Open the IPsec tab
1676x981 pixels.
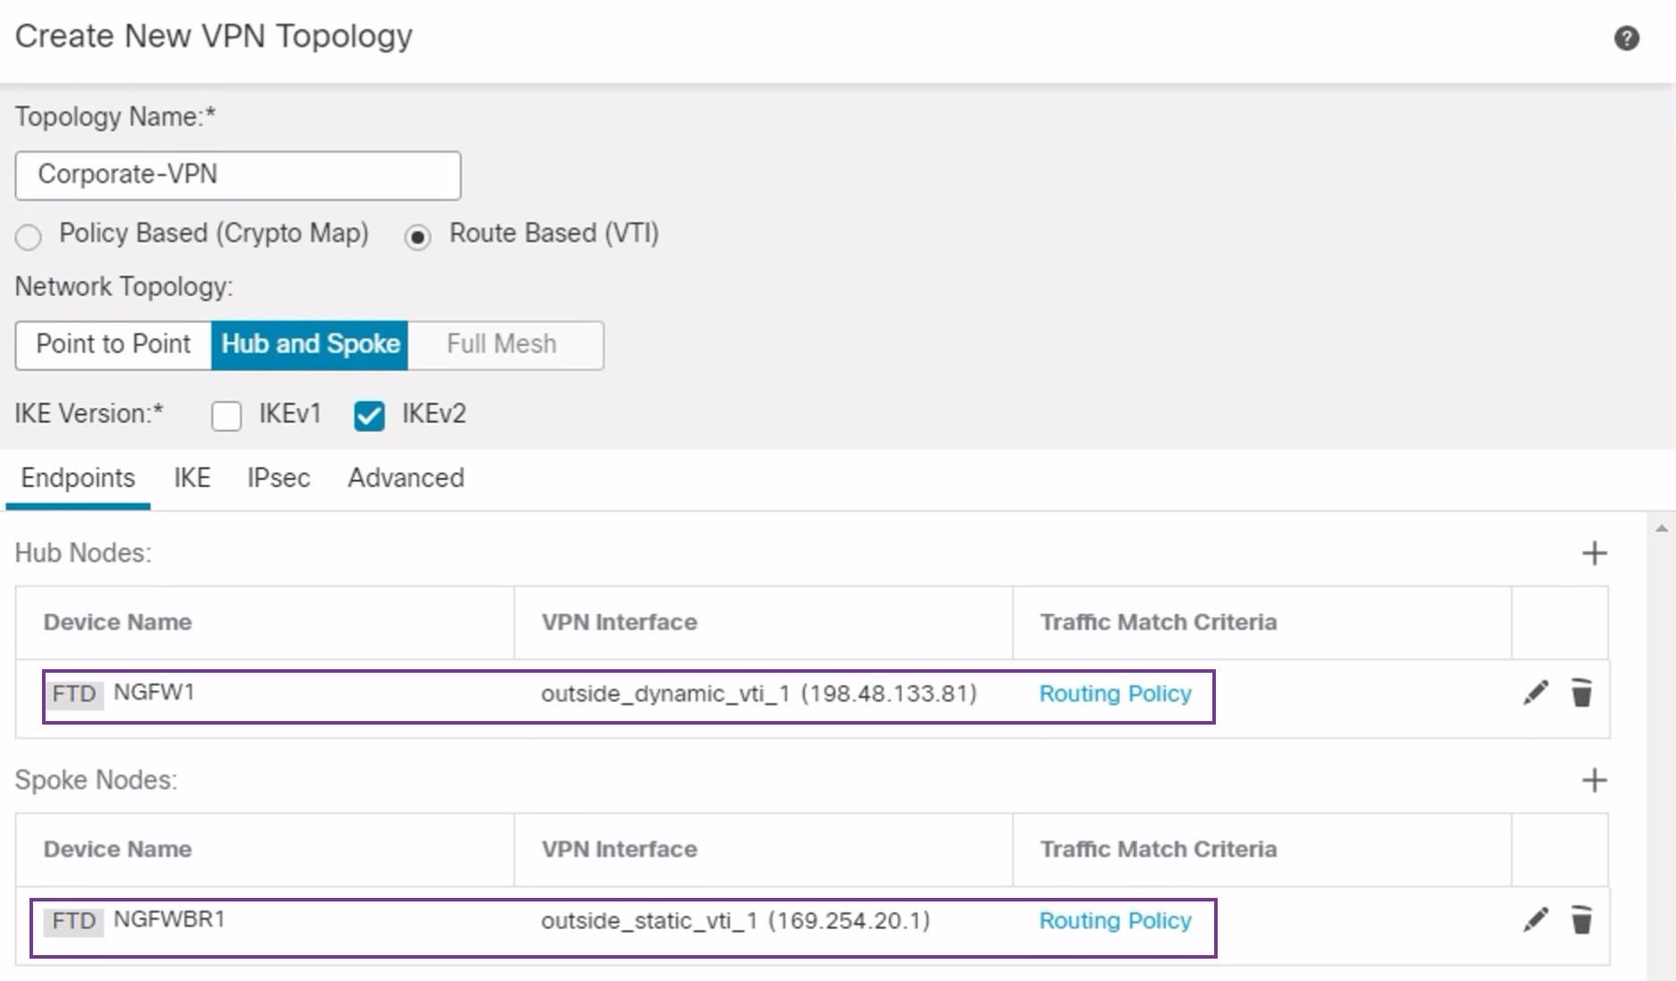point(277,478)
